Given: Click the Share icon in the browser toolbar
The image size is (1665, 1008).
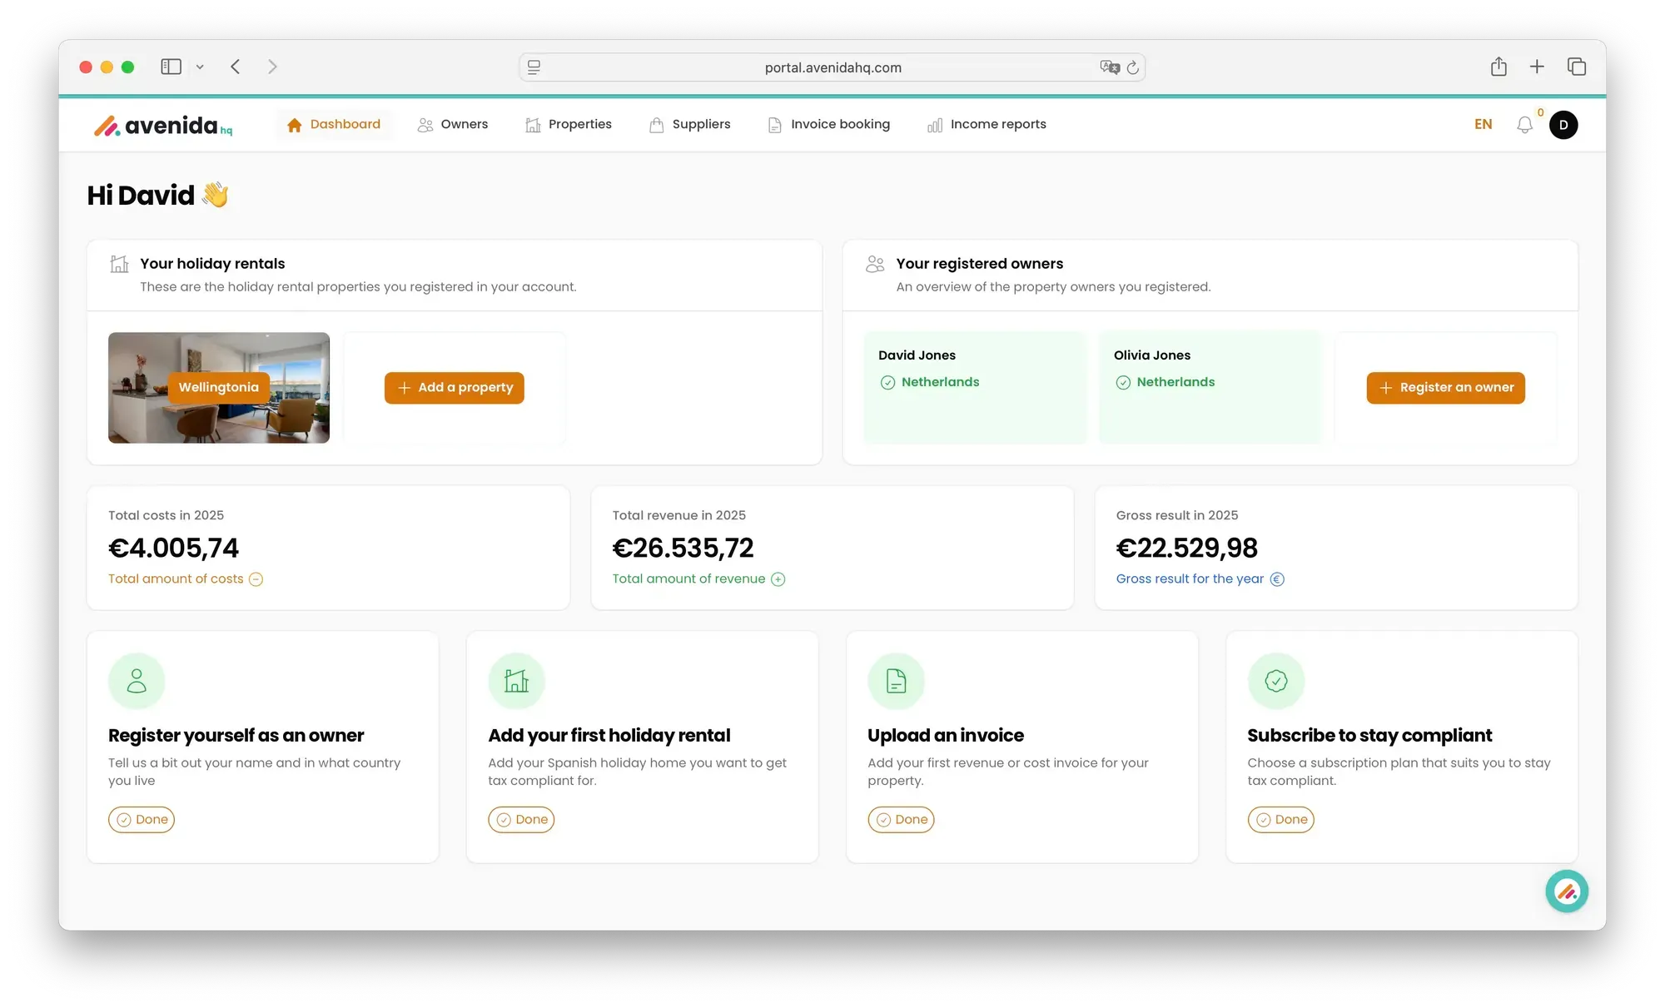Looking at the screenshot, I should pos(1498,67).
